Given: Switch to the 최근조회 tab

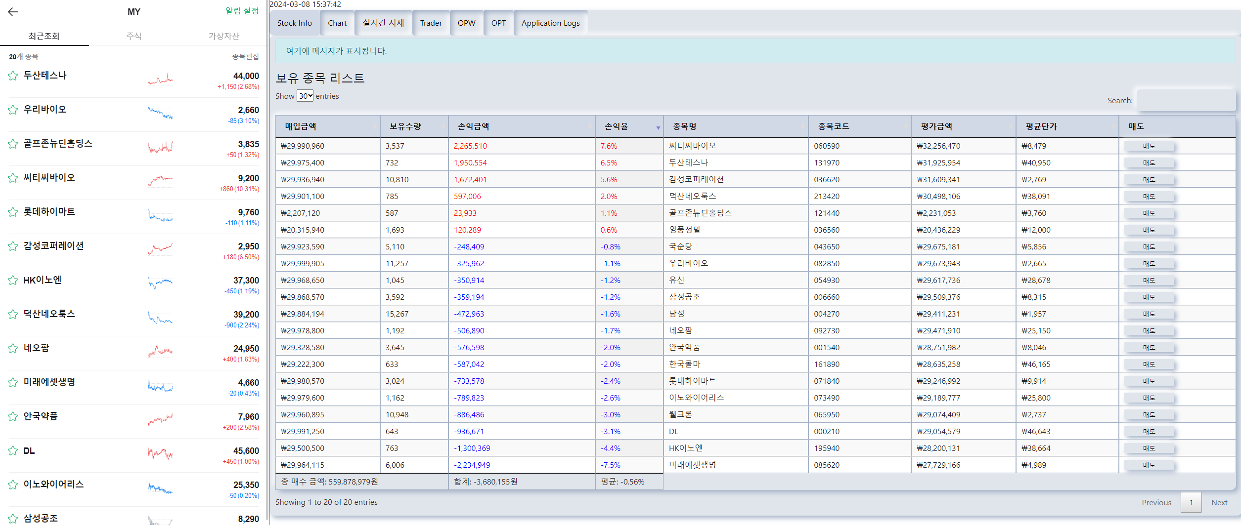Looking at the screenshot, I should tap(44, 36).
